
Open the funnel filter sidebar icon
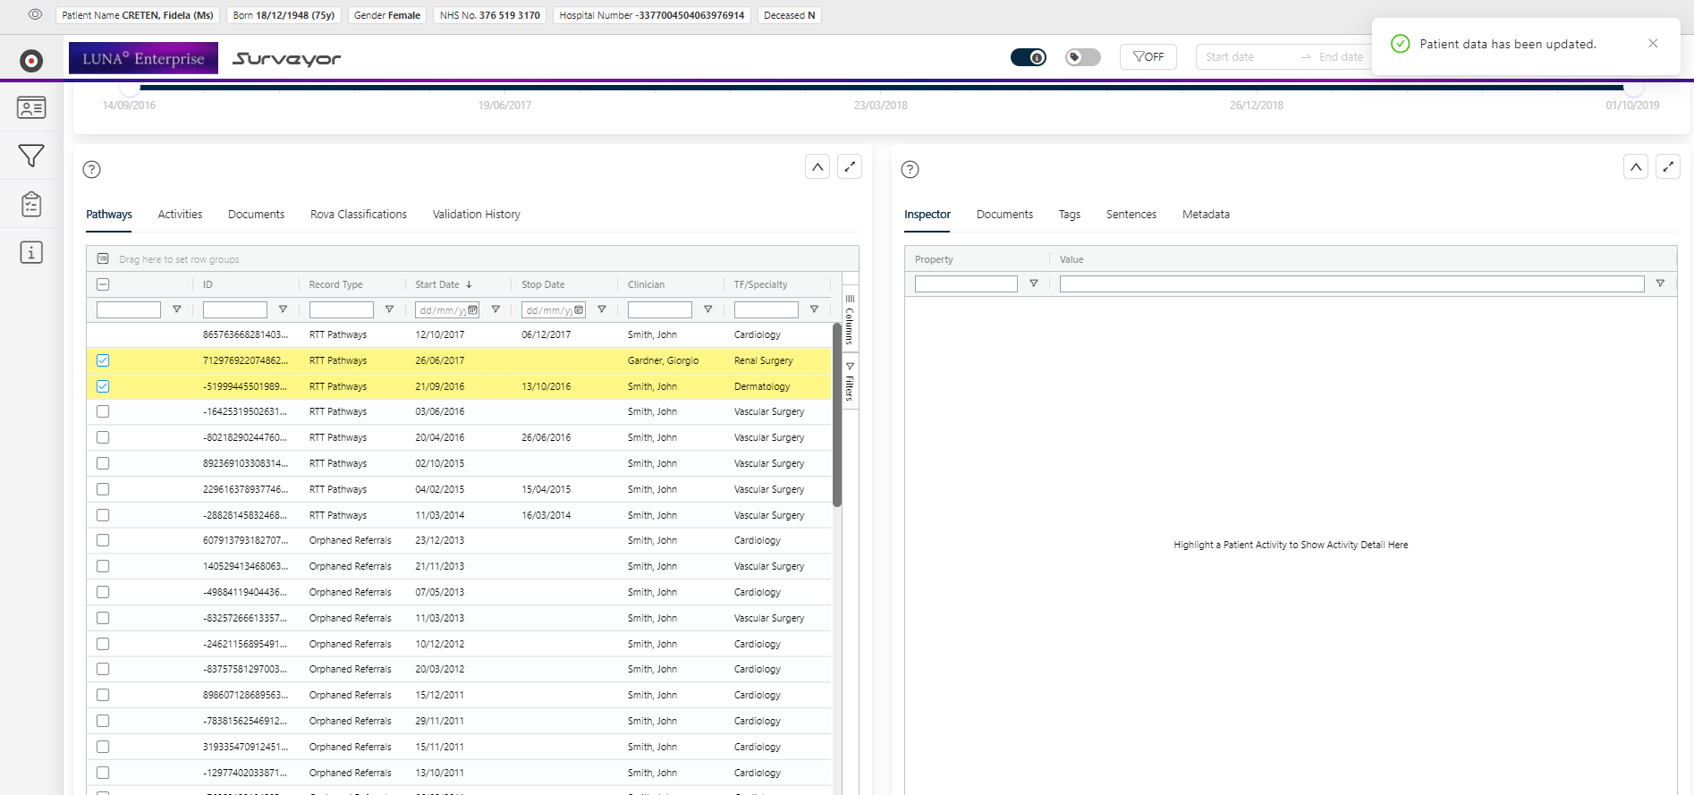31,156
